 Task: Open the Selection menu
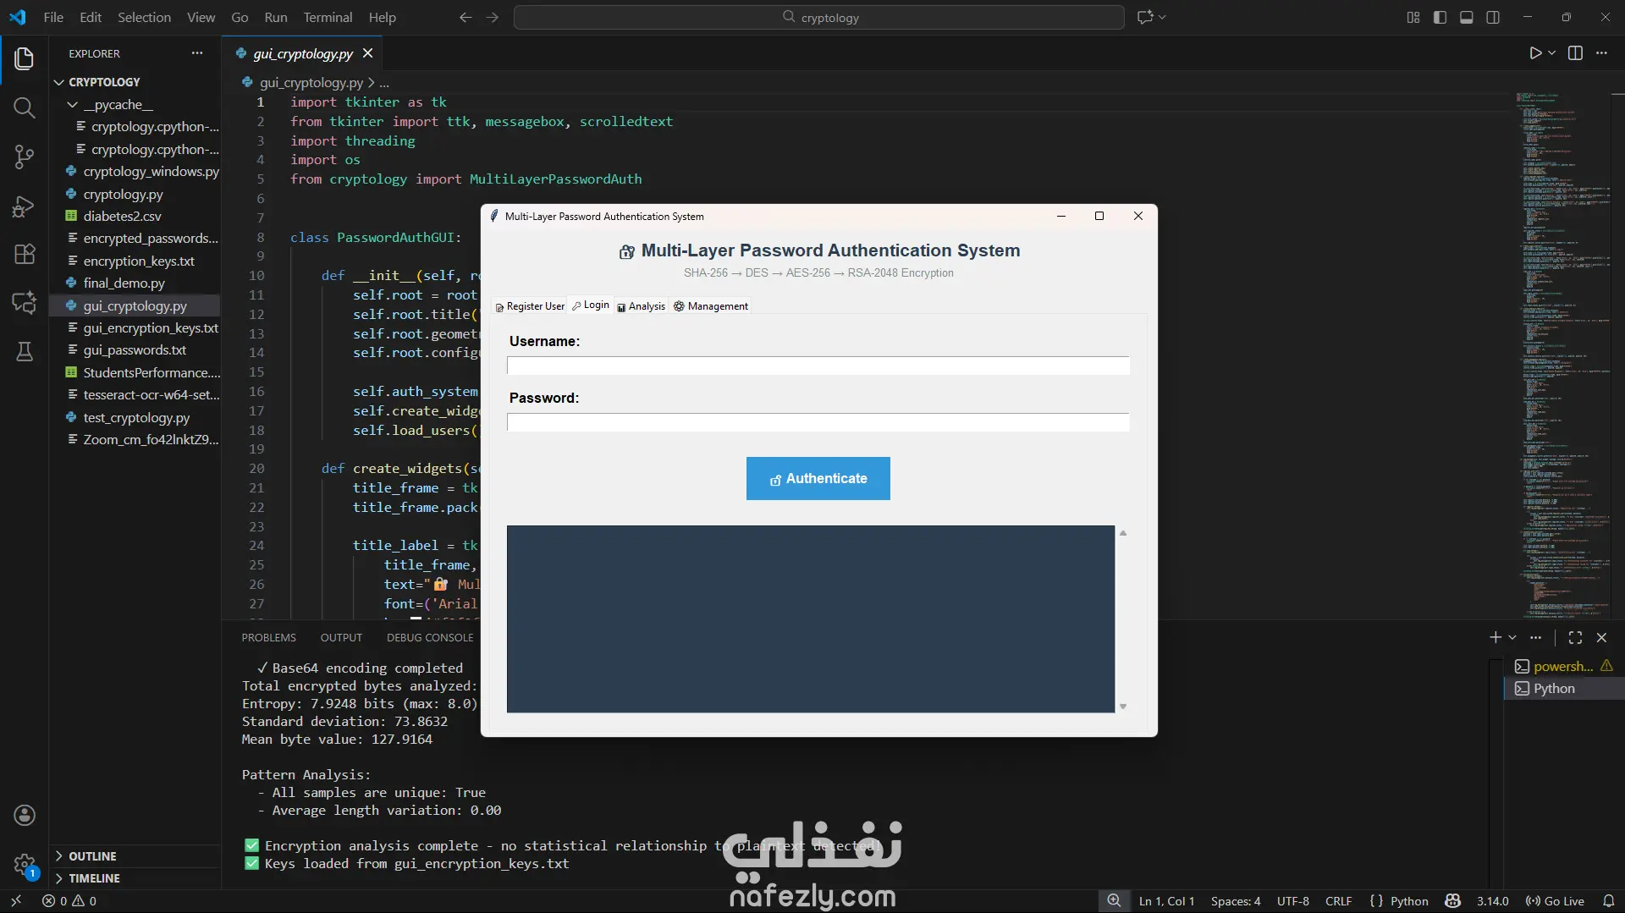[144, 17]
